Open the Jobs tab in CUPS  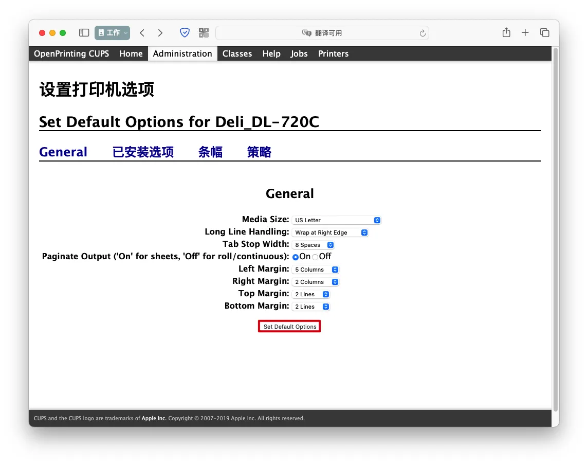(299, 53)
